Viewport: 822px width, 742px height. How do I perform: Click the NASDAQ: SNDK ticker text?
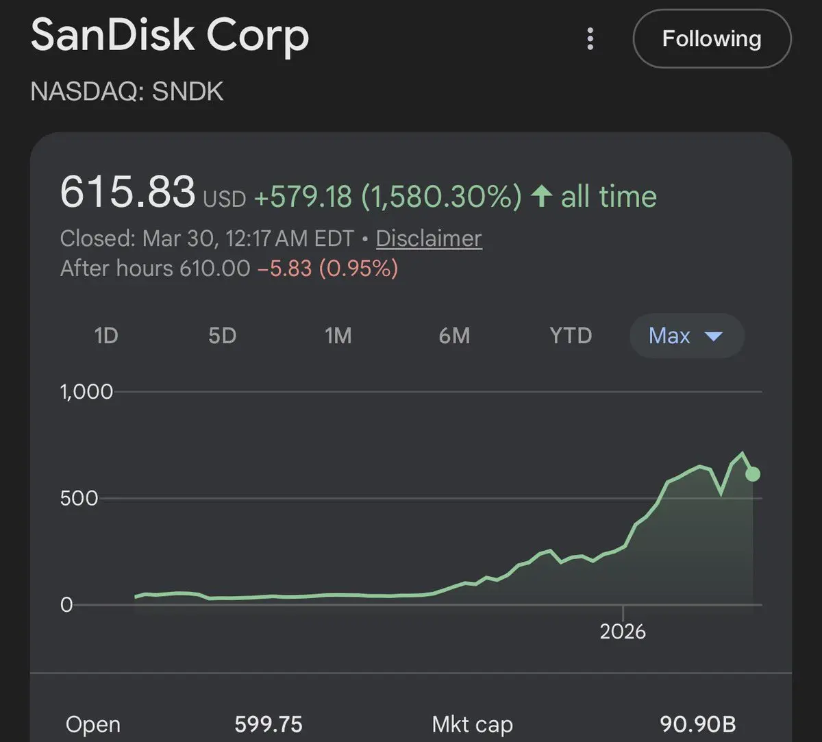[127, 92]
